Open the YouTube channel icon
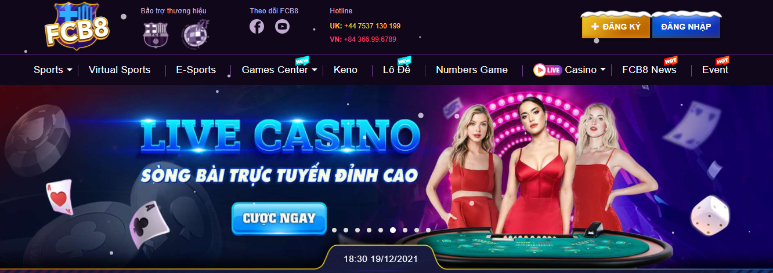The image size is (773, 273). [x=282, y=26]
